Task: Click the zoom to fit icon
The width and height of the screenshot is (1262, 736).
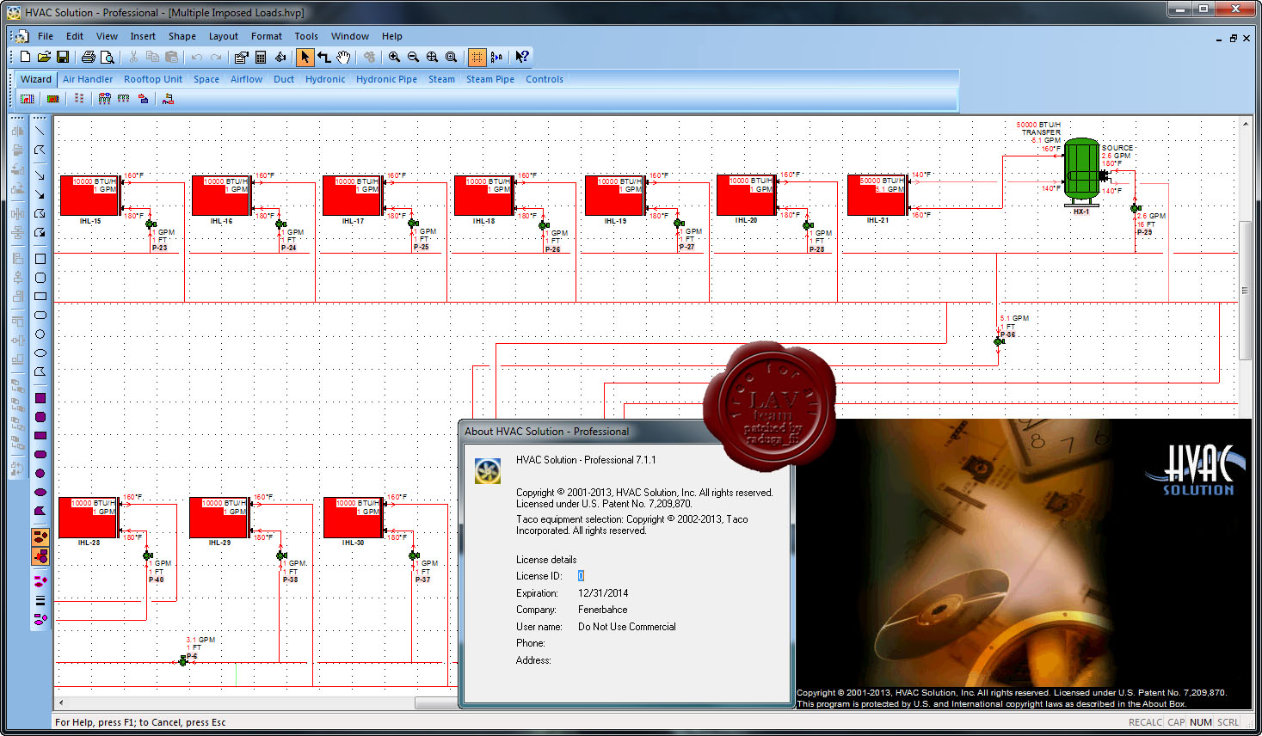Action: point(432,57)
